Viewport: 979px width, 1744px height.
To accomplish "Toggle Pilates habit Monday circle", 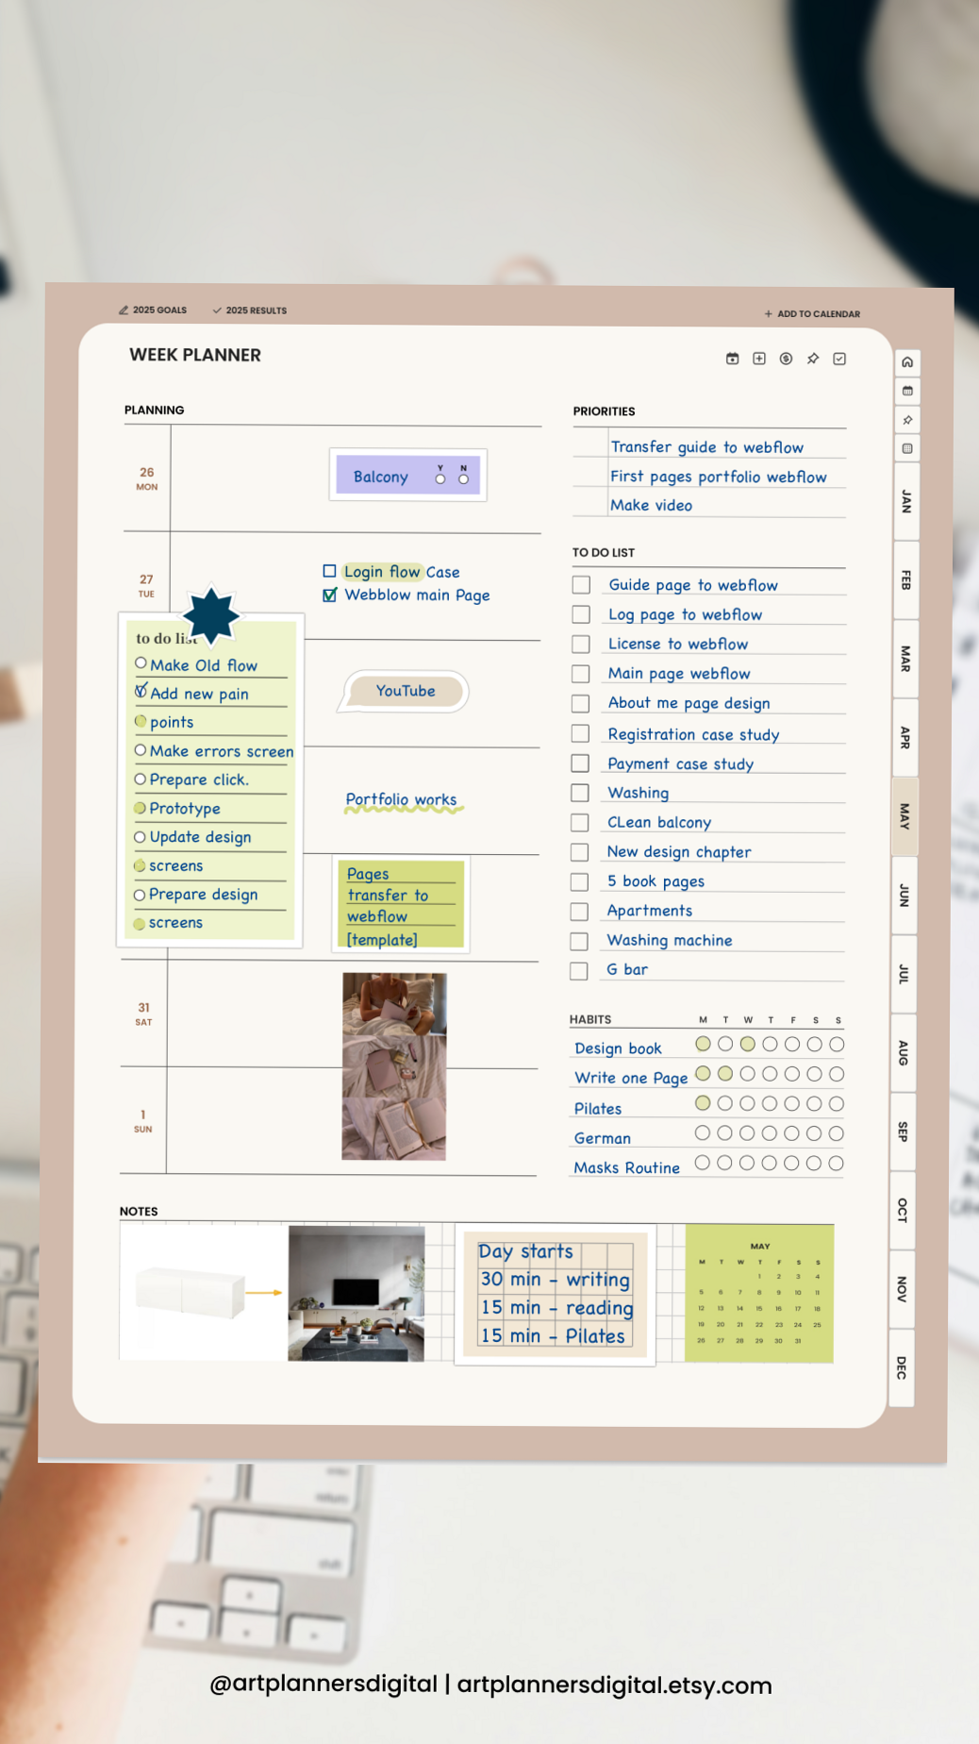I will click(703, 1103).
